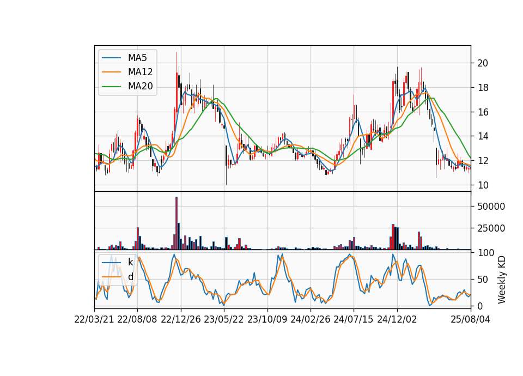The width and height of the screenshot is (523, 376).
Task: Click the price axis value 14
Action: point(483,136)
